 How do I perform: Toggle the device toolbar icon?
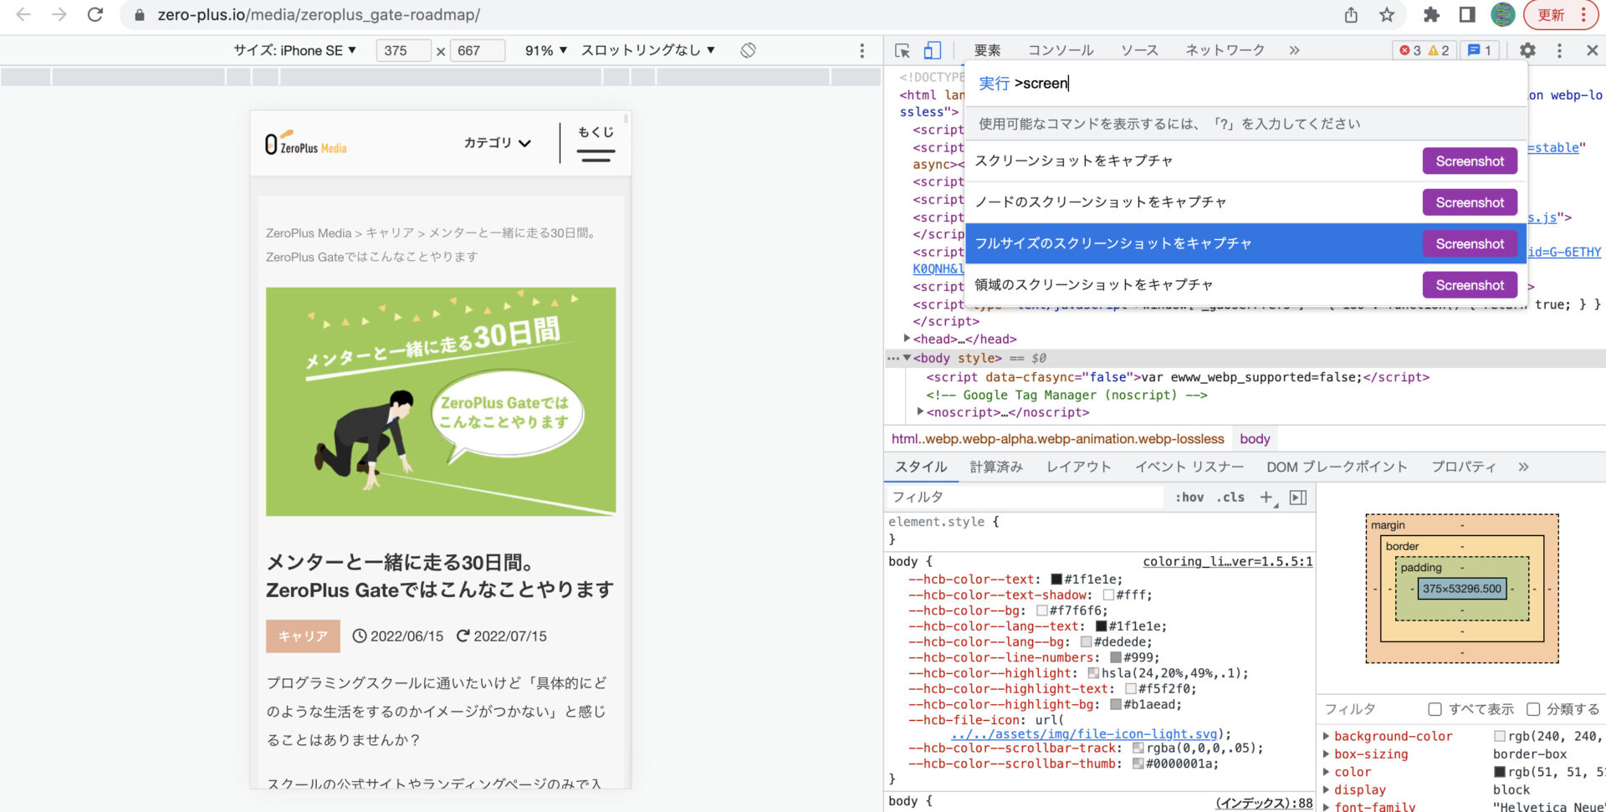932,51
